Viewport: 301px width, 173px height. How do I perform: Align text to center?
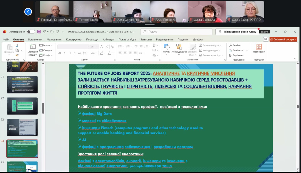pyautogui.click(x=125, y=53)
